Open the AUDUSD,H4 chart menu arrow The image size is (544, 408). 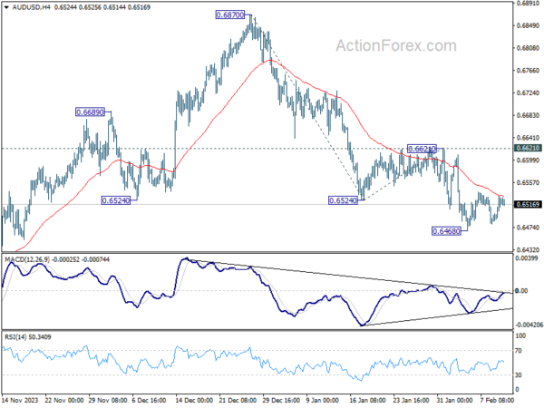(6, 7)
